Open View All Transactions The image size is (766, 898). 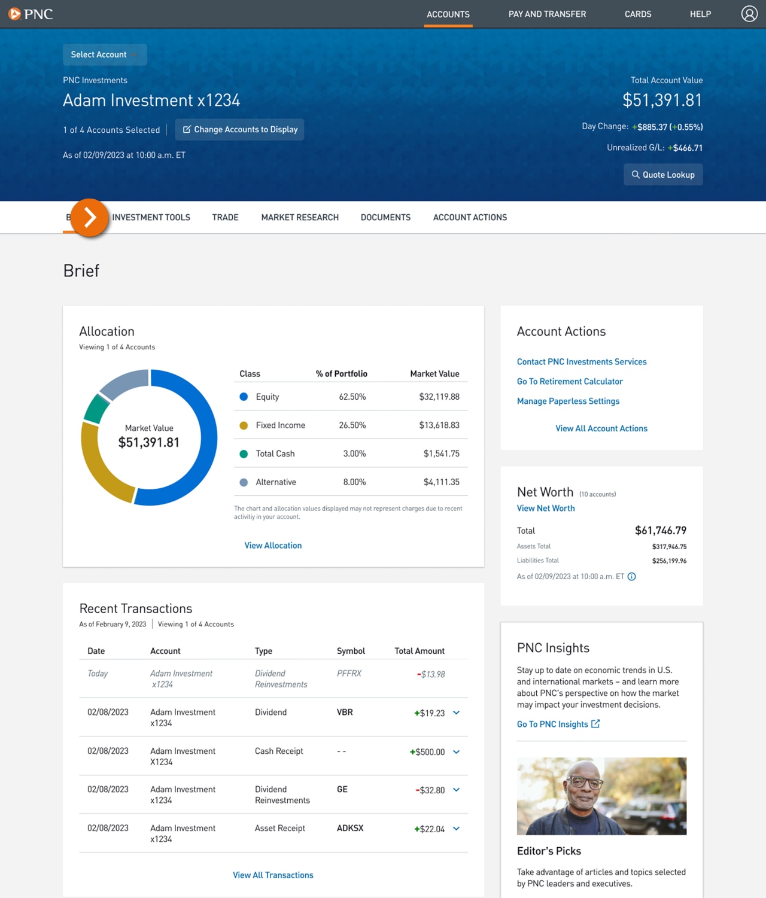[273, 875]
